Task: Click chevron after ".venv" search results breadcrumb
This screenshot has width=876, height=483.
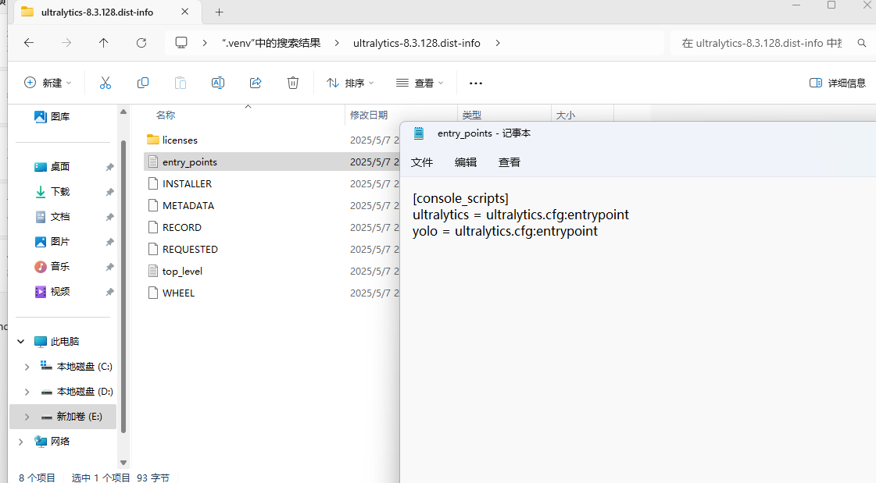Action: [x=336, y=43]
